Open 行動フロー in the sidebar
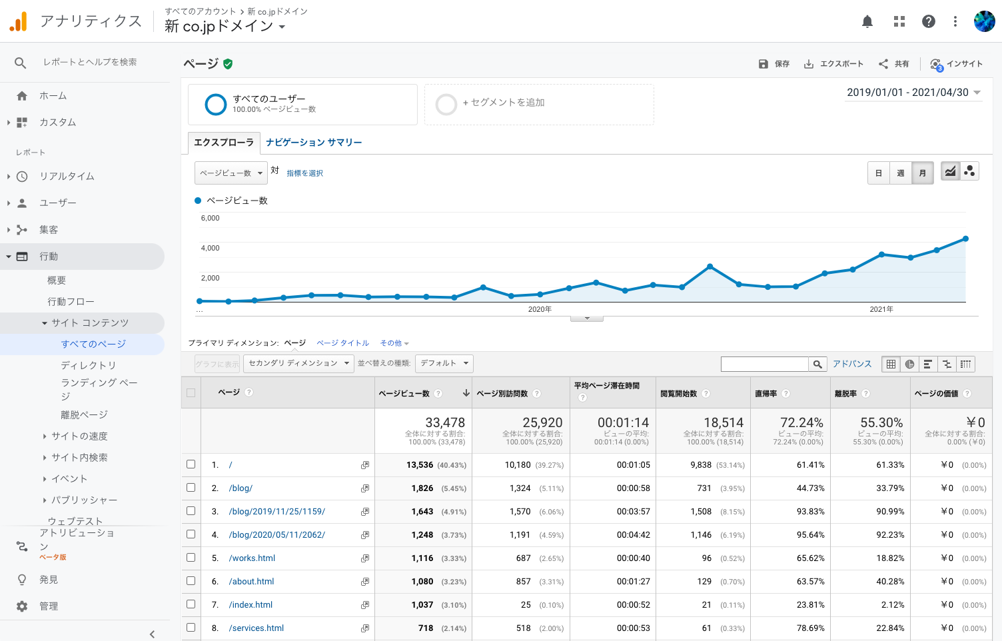 click(71, 302)
